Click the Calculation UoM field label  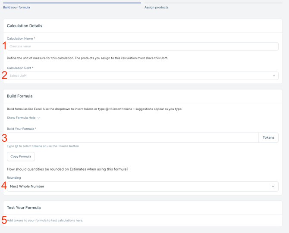point(20,68)
